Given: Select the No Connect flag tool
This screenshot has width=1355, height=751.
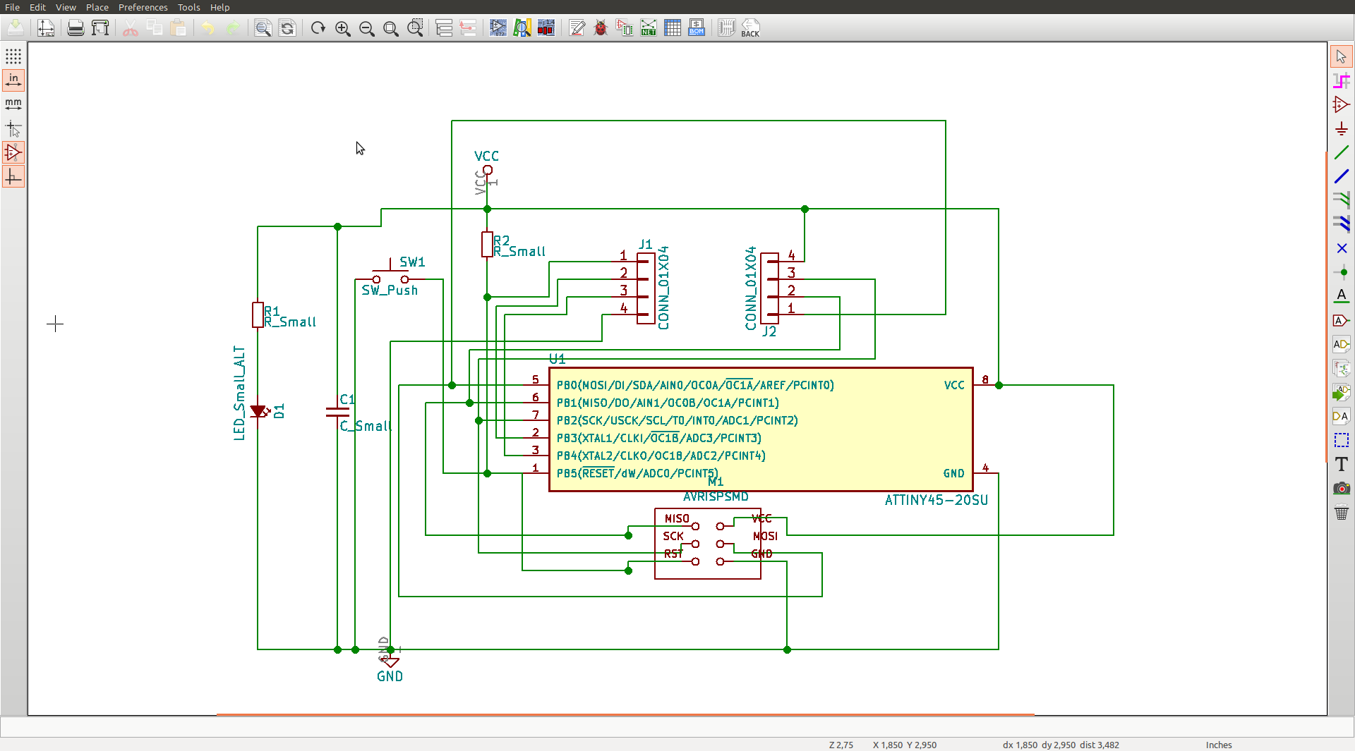Looking at the screenshot, I should point(1342,248).
